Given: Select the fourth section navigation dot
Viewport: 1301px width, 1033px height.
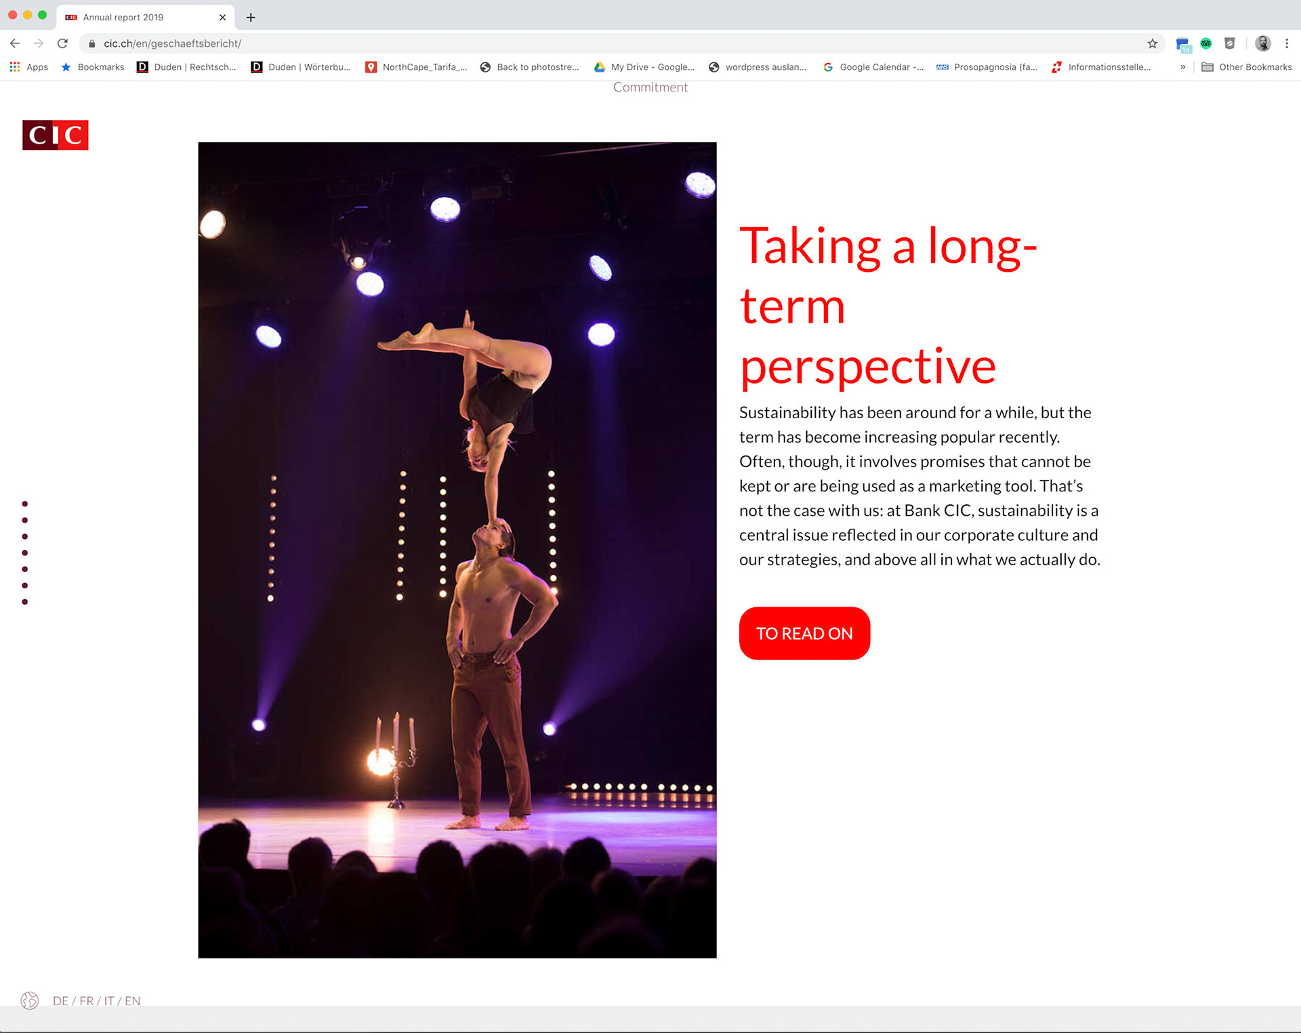Looking at the screenshot, I should (25, 553).
